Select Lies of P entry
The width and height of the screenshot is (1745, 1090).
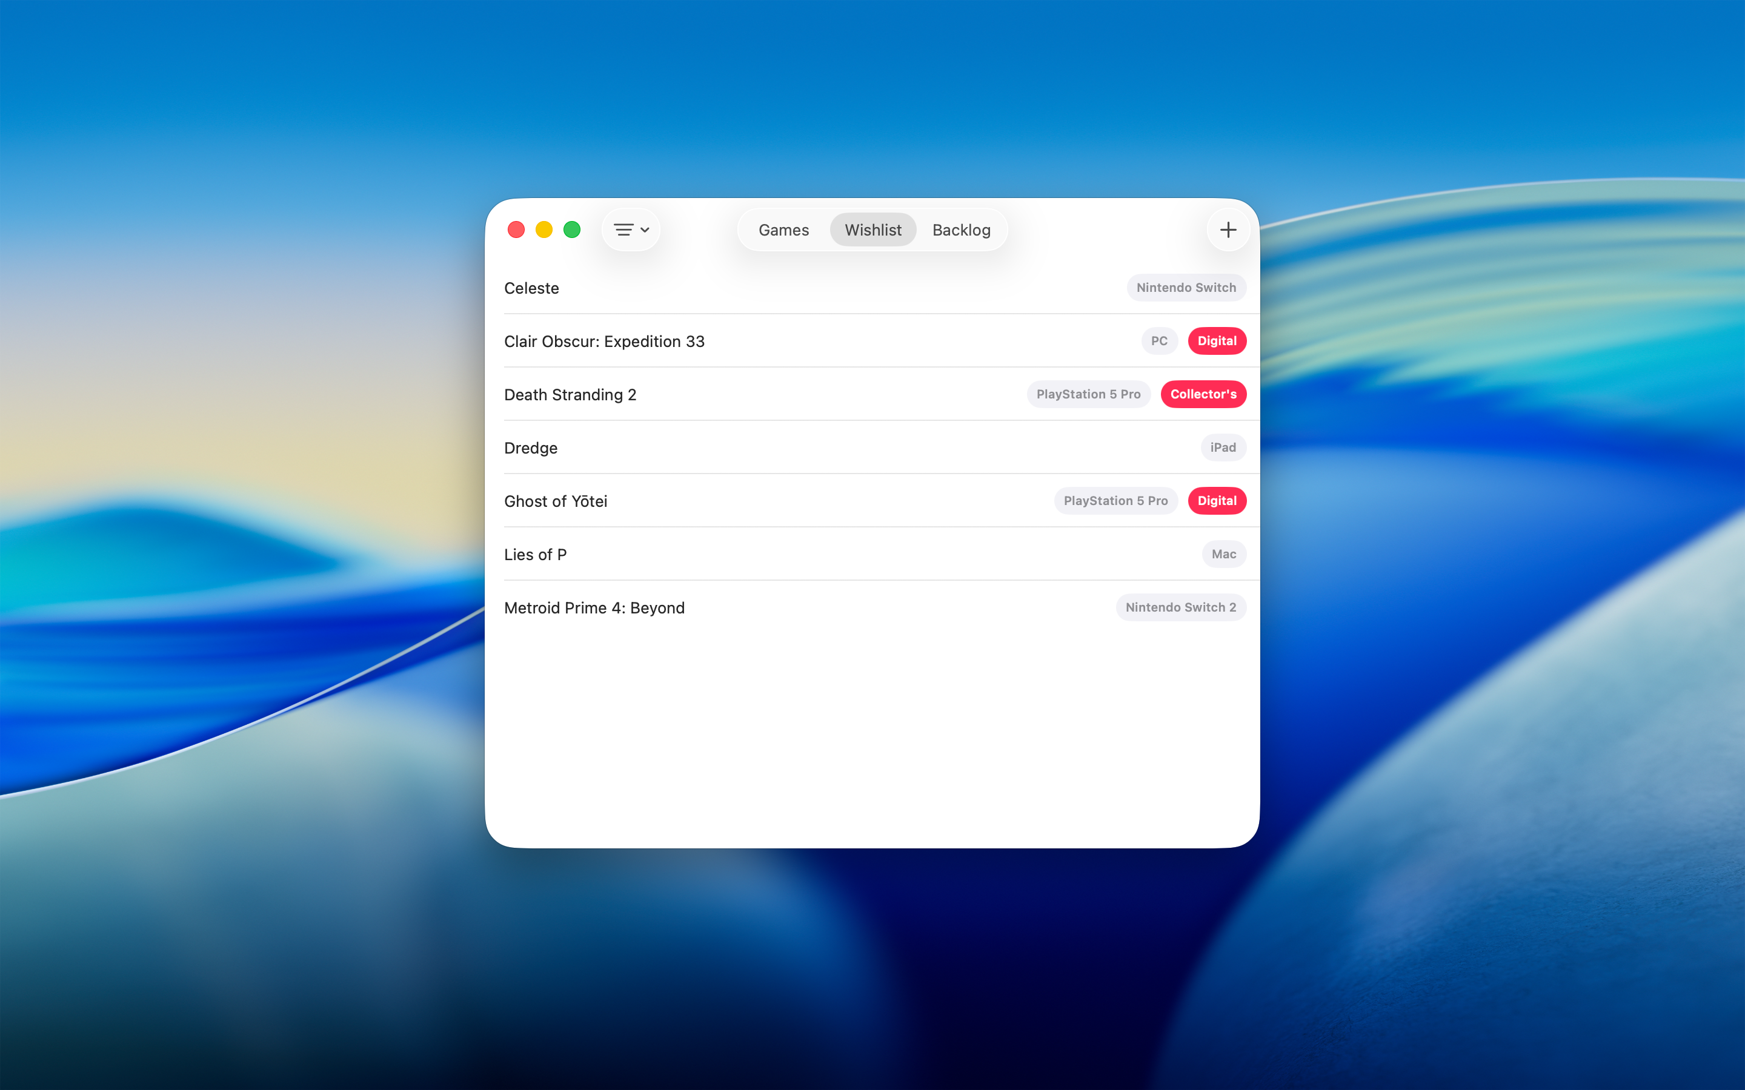(x=536, y=555)
